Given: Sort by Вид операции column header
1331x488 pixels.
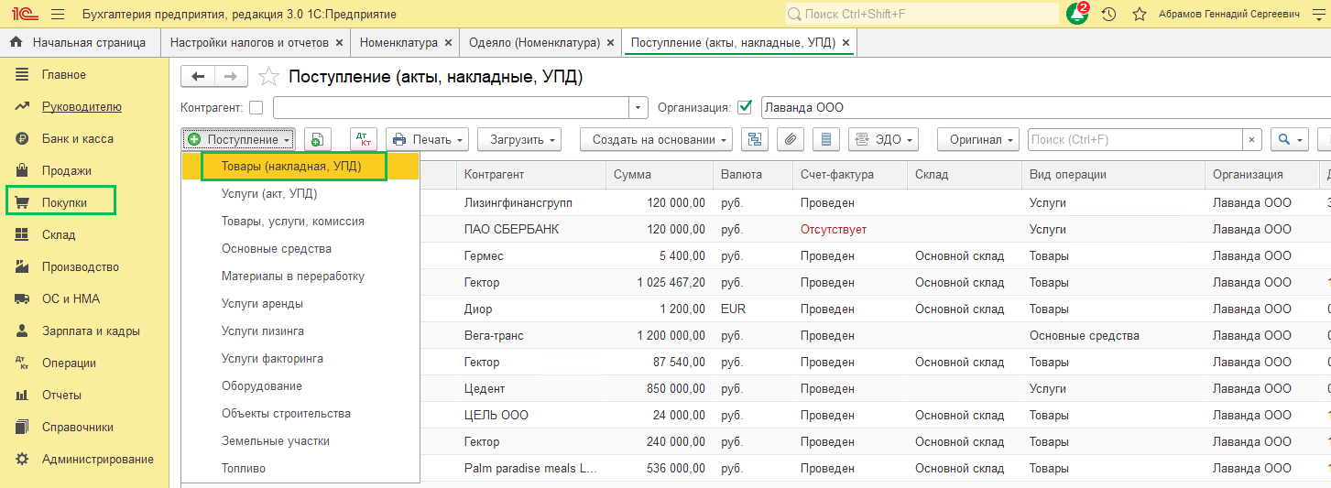Looking at the screenshot, I should click(x=1113, y=175).
